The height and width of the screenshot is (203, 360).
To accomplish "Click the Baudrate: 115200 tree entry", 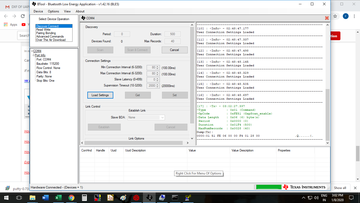I will tap(48, 64).
